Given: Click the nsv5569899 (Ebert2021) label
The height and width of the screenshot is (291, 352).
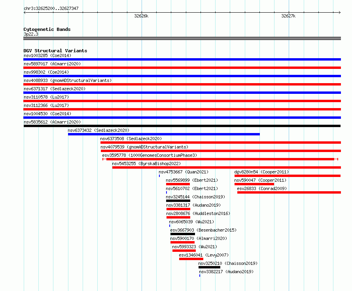Looking at the screenshot, I should pos(192,180).
